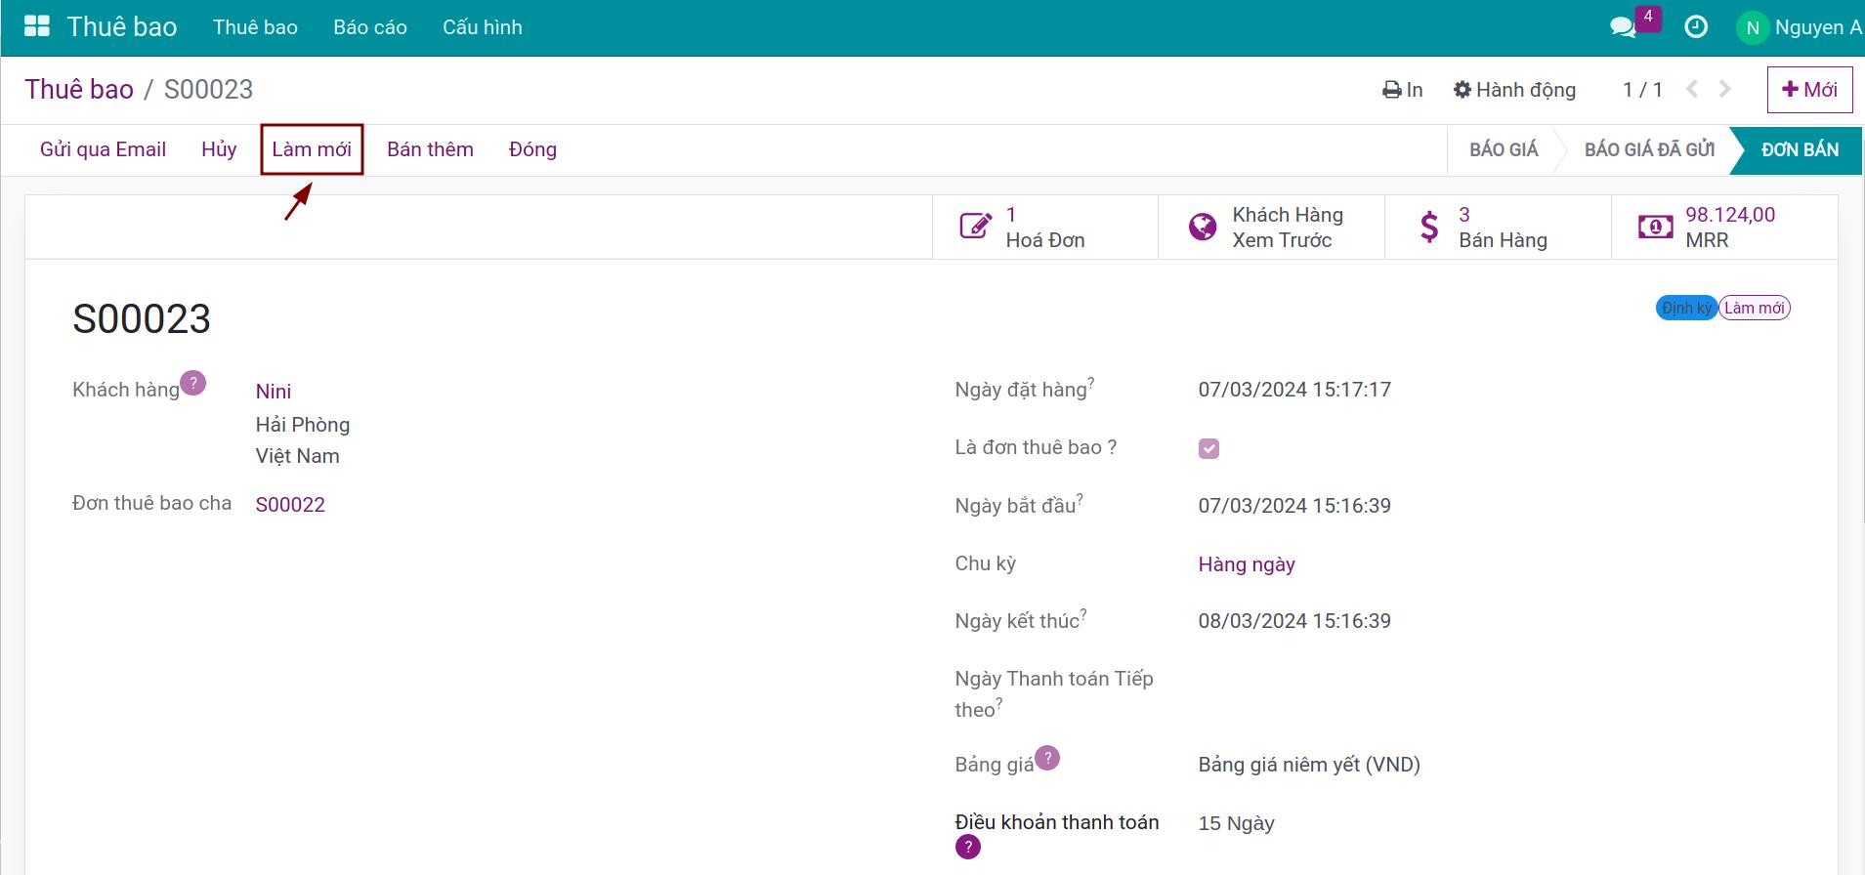The image size is (1865, 875).
Task: Open the chat messages icon
Action: tap(1622, 27)
